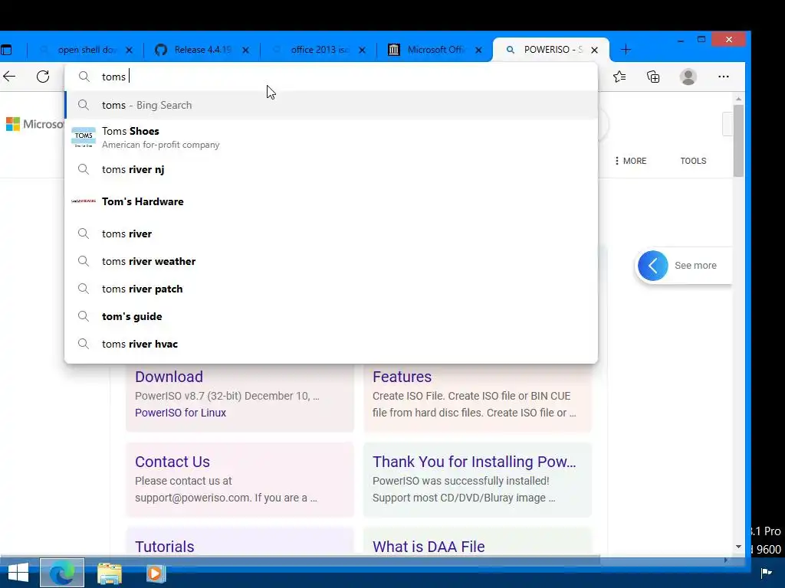This screenshot has height=588, width=785.
Task: Close the POWERISO tab
Action: 594,50
